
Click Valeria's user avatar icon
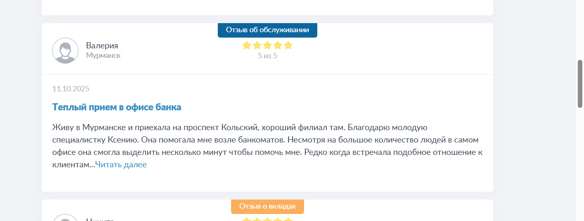65,50
